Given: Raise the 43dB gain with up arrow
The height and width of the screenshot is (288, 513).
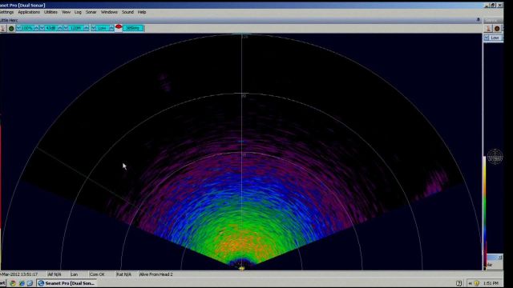Looking at the screenshot, I should pos(60,29).
